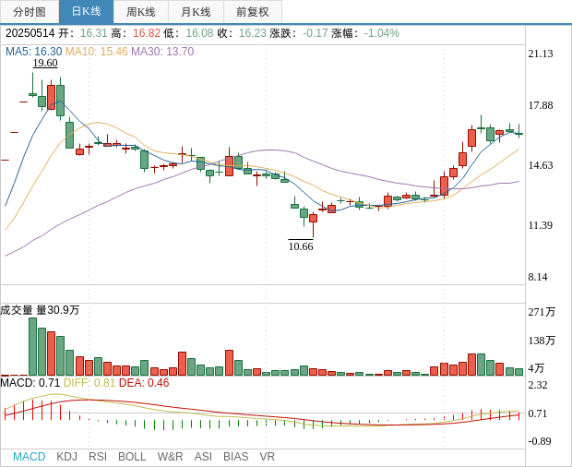The image size is (572, 467).
Task: Click the 14.63 price axis label
Action: point(541,165)
